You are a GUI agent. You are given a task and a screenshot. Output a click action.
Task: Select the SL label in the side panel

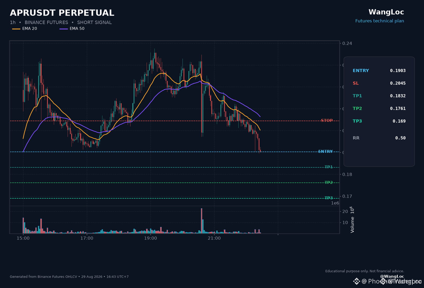(x=356, y=83)
